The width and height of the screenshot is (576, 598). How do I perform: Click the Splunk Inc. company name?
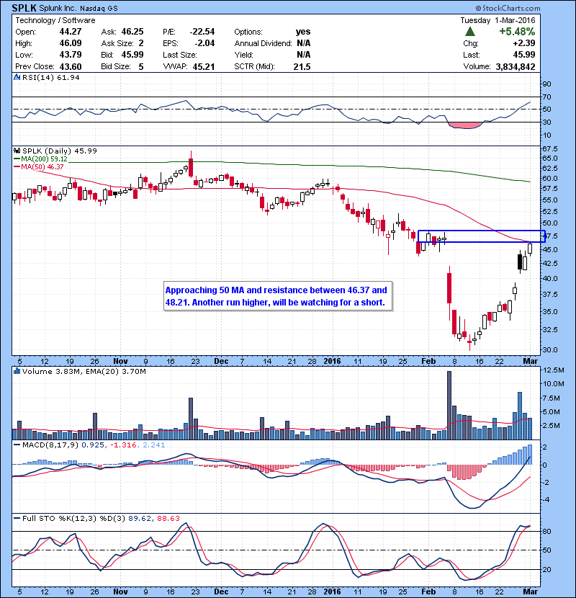coord(58,8)
